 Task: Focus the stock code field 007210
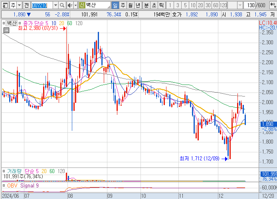(x=42, y=6)
